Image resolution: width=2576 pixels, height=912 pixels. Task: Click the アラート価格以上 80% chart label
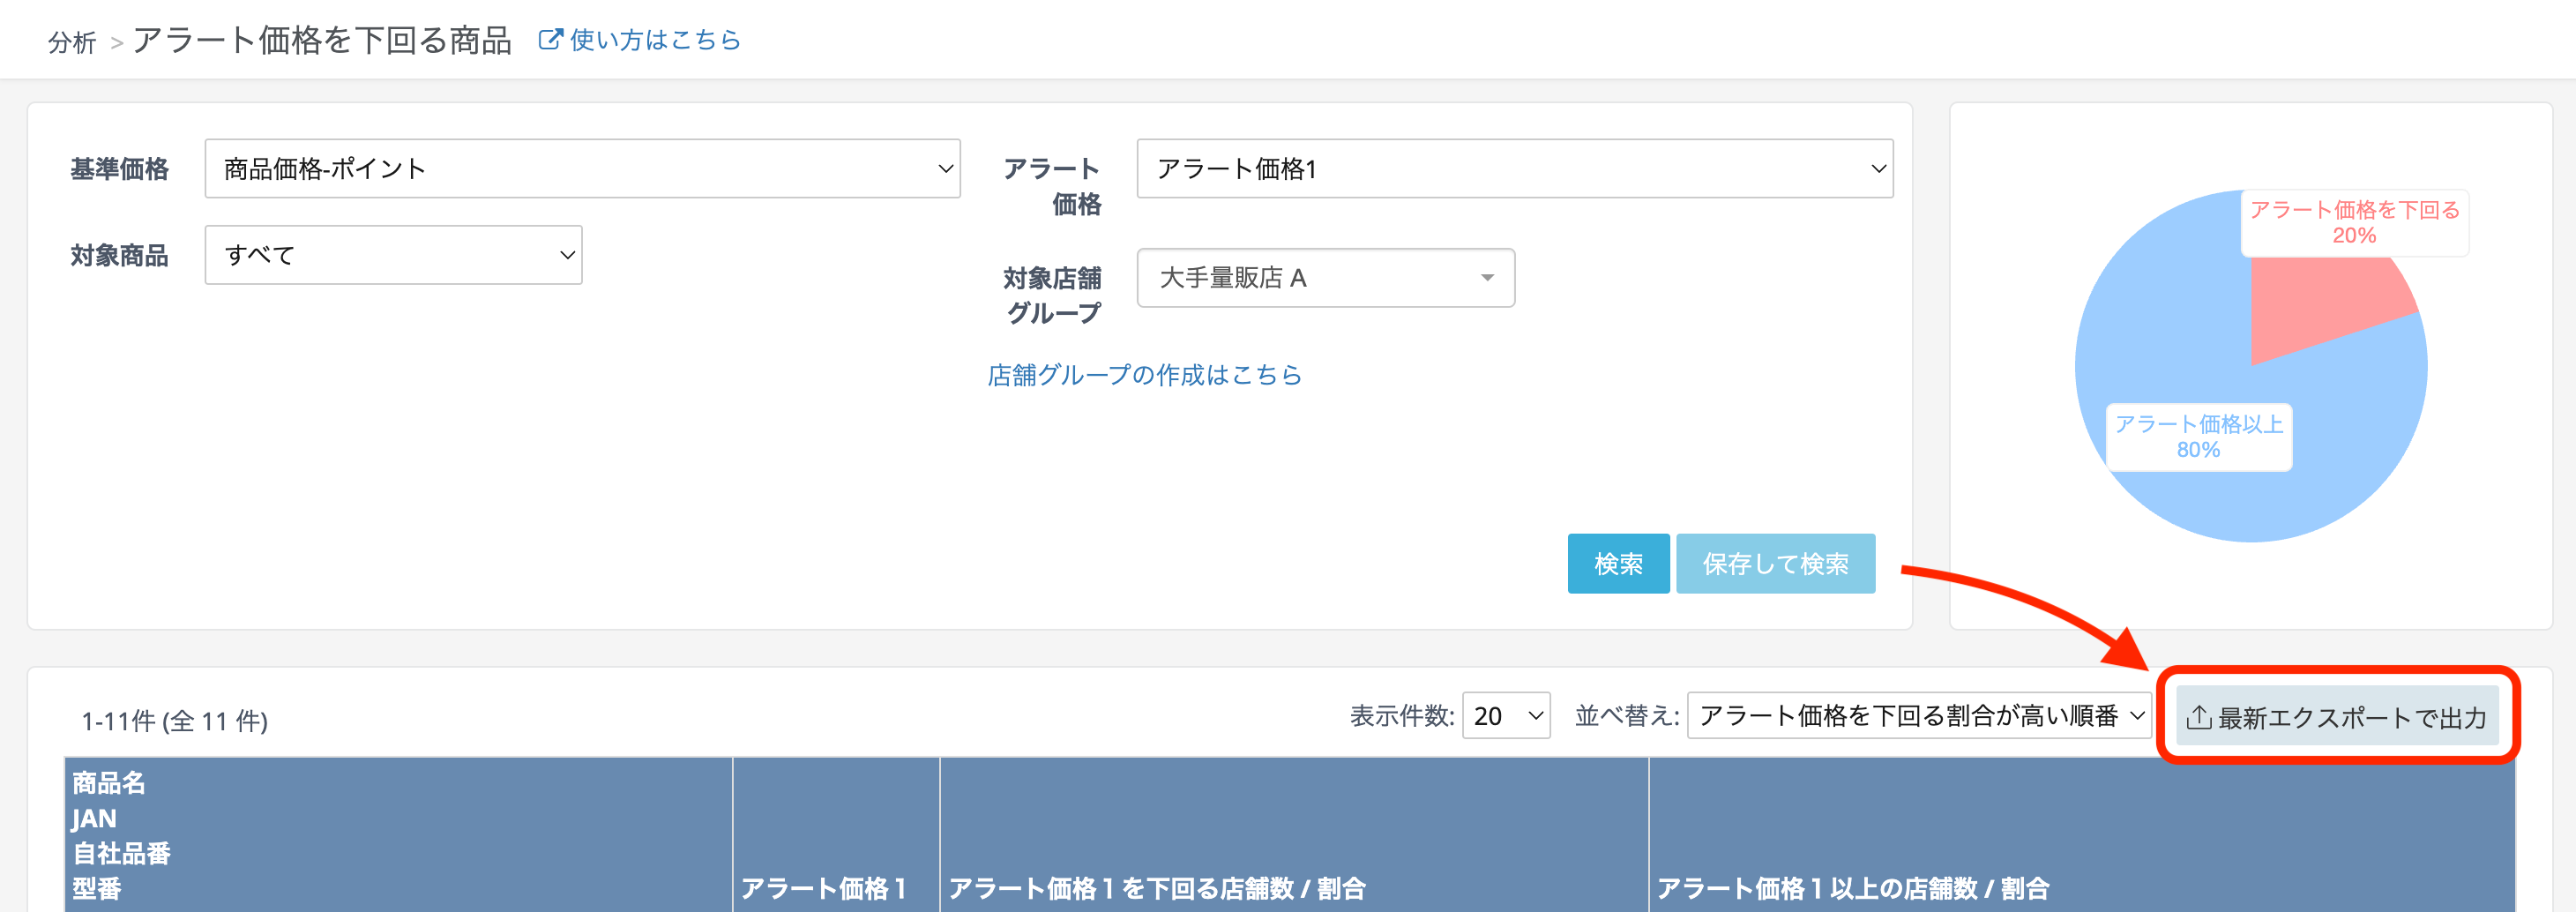coord(2198,437)
